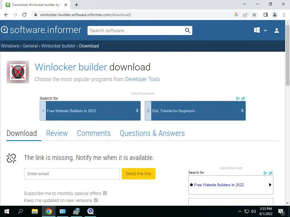Click the AdChoices icon above top ad
This screenshot has width=290, height=217.
tap(238, 98)
